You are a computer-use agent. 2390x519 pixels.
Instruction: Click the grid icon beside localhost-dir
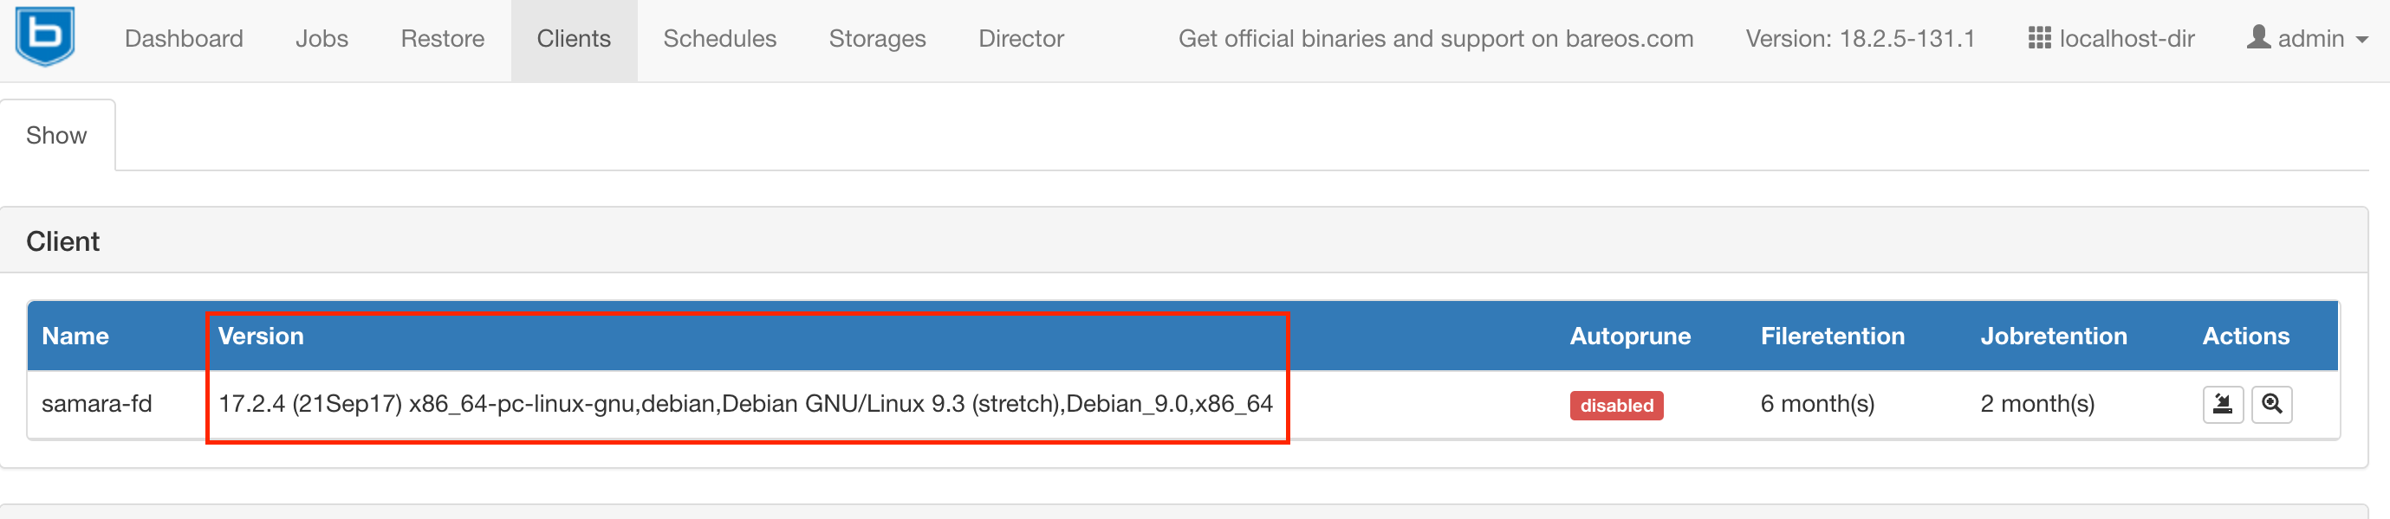(2039, 38)
